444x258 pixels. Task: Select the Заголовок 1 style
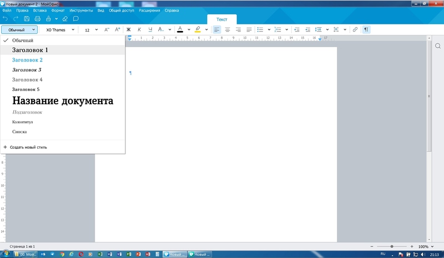[30, 50]
